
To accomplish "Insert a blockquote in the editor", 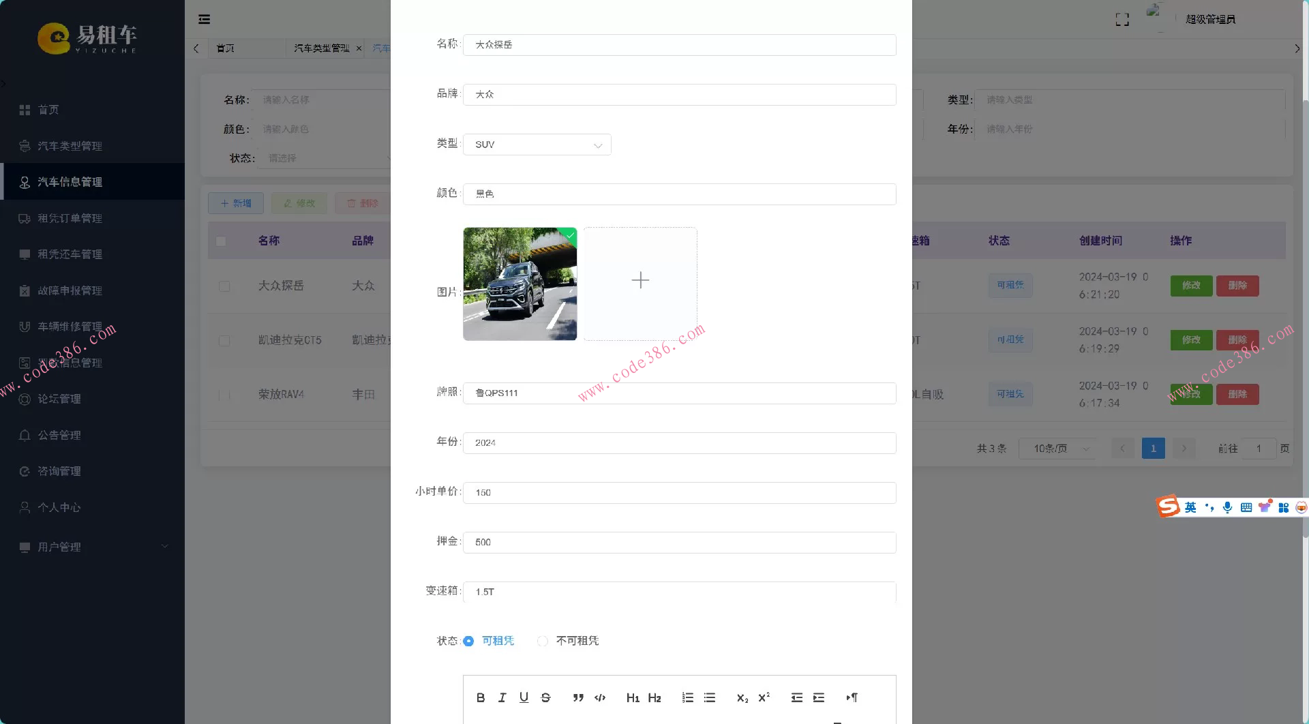I will pyautogui.click(x=577, y=697).
